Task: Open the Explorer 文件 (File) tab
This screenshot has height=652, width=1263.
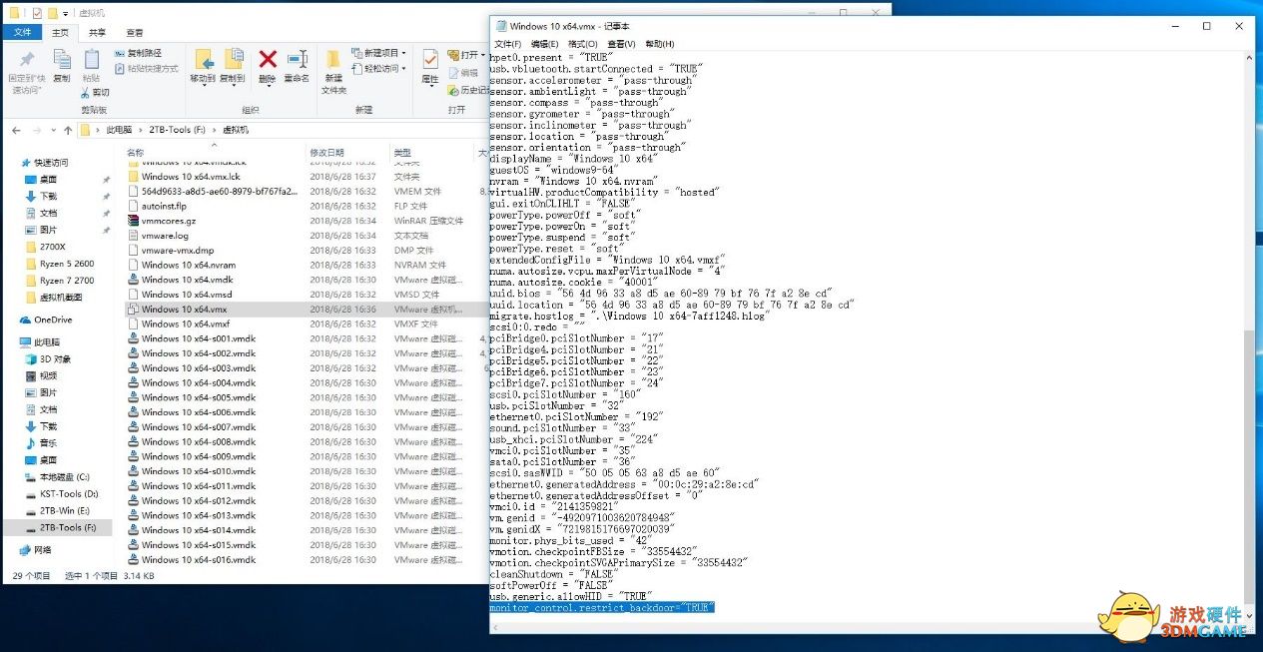Action: click(21, 32)
